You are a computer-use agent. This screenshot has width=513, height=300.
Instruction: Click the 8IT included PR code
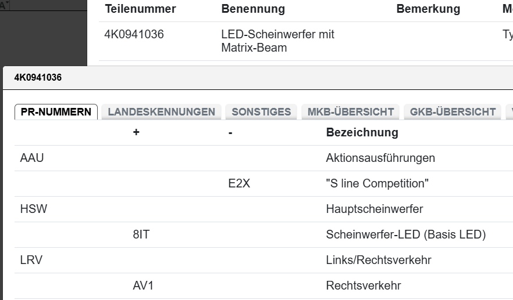tap(142, 234)
